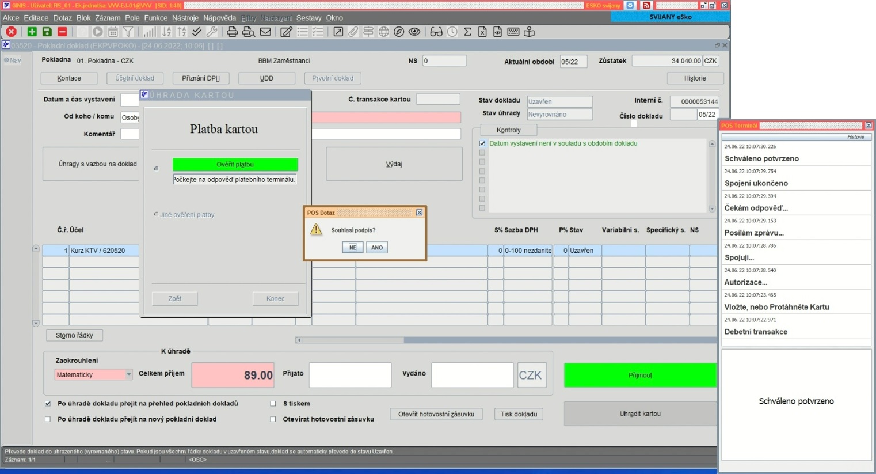This screenshot has height=474, width=876.
Task: Click the red delete record minus icon
Action: pyautogui.click(x=63, y=32)
